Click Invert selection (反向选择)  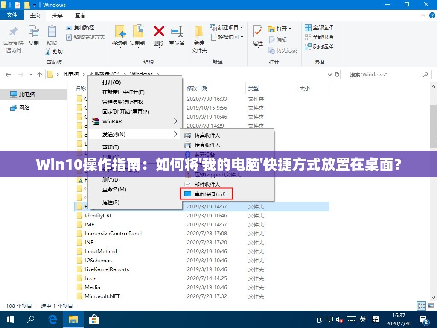pyautogui.click(x=319, y=46)
